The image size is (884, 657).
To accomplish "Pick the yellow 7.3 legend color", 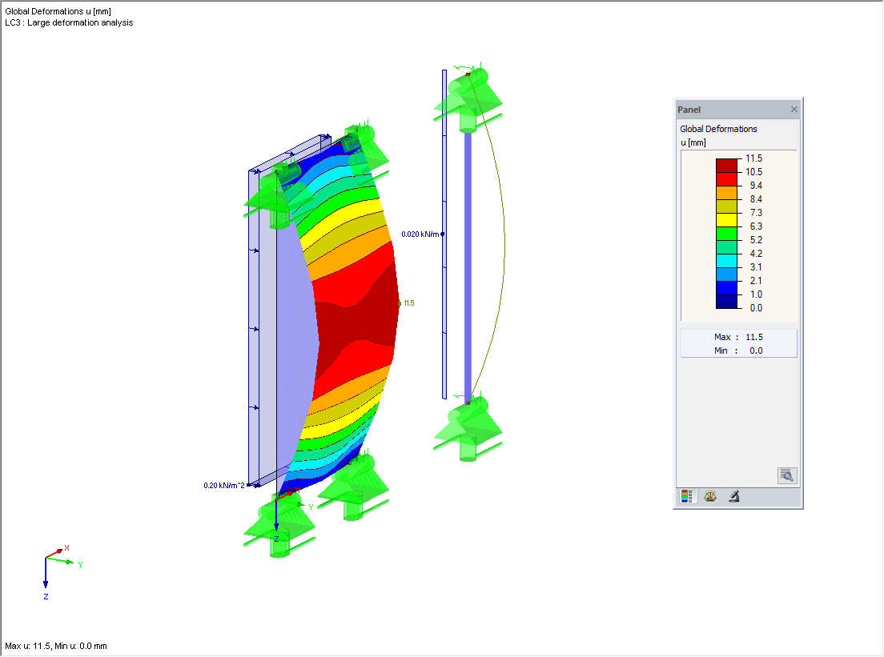I will click(x=727, y=220).
